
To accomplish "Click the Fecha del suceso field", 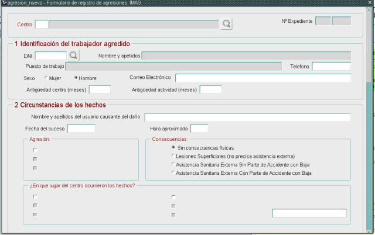I will pos(81,129).
